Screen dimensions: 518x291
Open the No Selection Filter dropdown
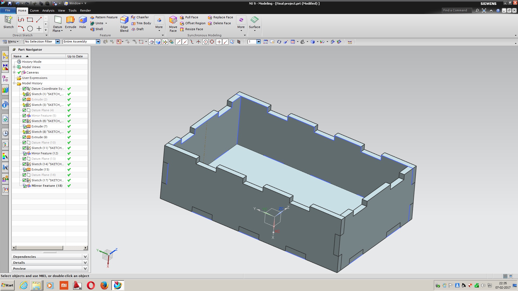click(57, 41)
